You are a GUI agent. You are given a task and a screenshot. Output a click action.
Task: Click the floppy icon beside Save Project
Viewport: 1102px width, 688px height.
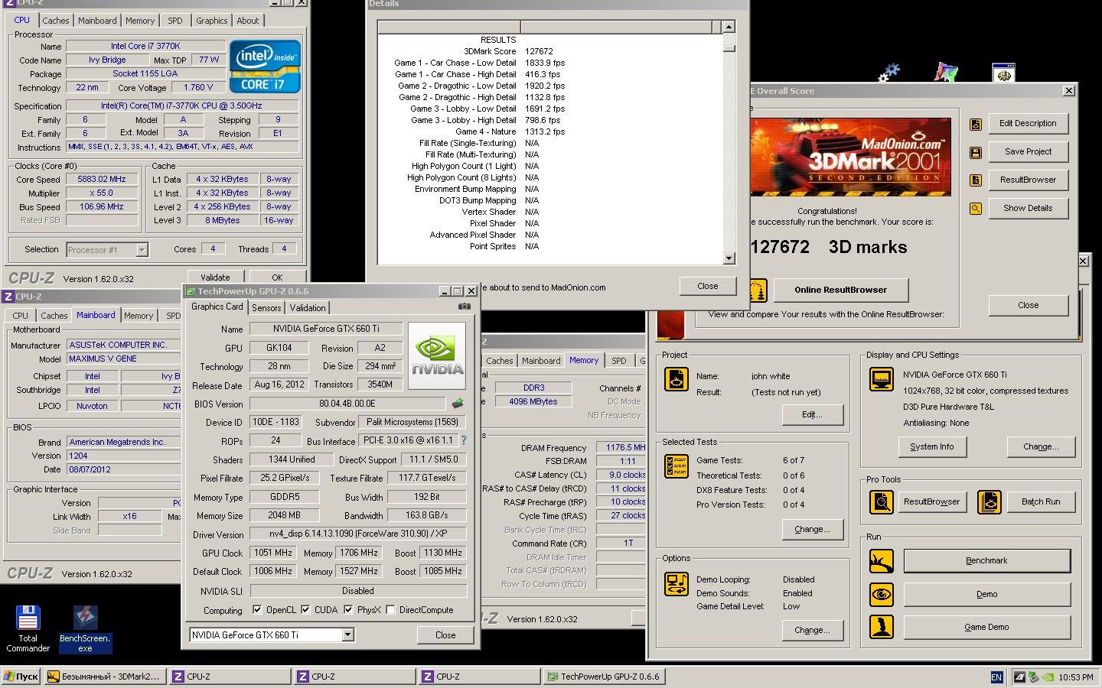tap(975, 152)
